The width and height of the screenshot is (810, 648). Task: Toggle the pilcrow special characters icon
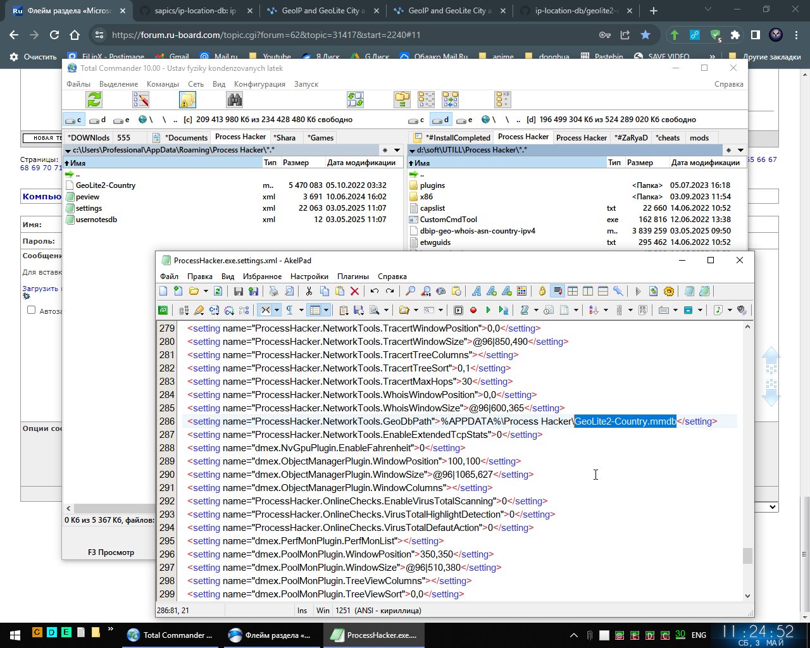(x=290, y=310)
